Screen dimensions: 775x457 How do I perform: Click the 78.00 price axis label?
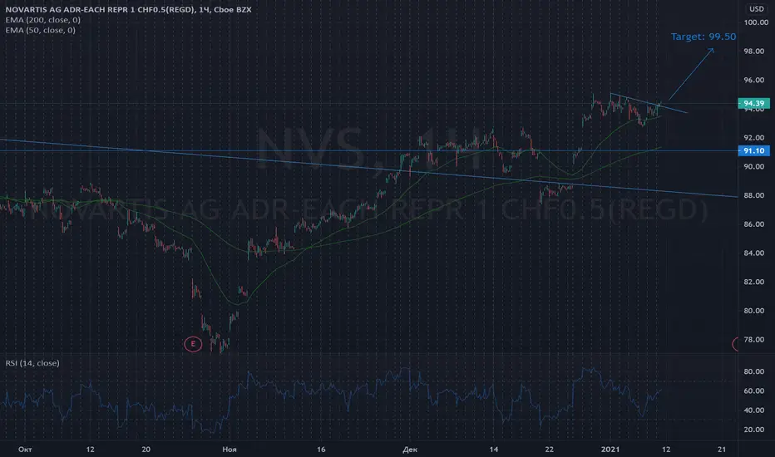tap(754, 339)
